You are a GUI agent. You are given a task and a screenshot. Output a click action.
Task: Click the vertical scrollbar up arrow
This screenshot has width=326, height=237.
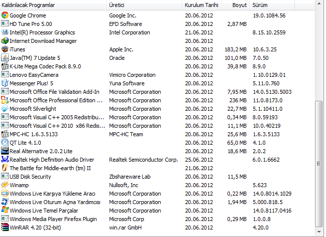pos(319,5)
